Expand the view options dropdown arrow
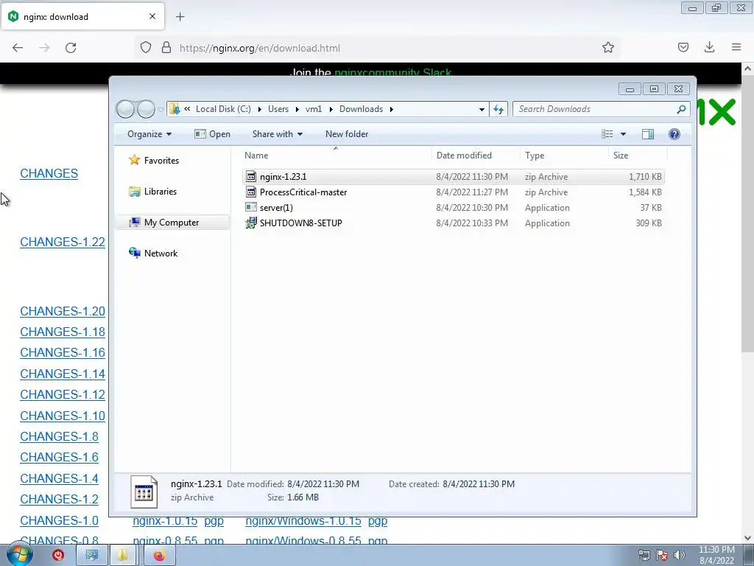The image size is (754, 566). coord(623,134)
